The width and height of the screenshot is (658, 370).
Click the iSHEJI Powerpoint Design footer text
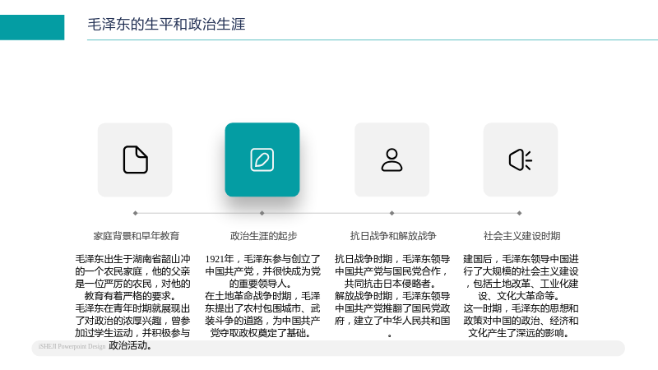(72, 346)
